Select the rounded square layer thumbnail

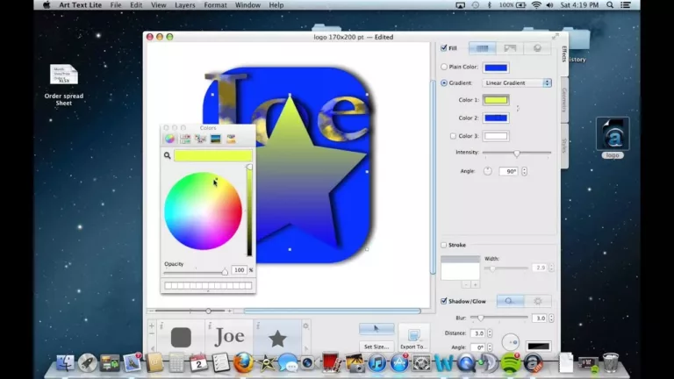(181, 337)
